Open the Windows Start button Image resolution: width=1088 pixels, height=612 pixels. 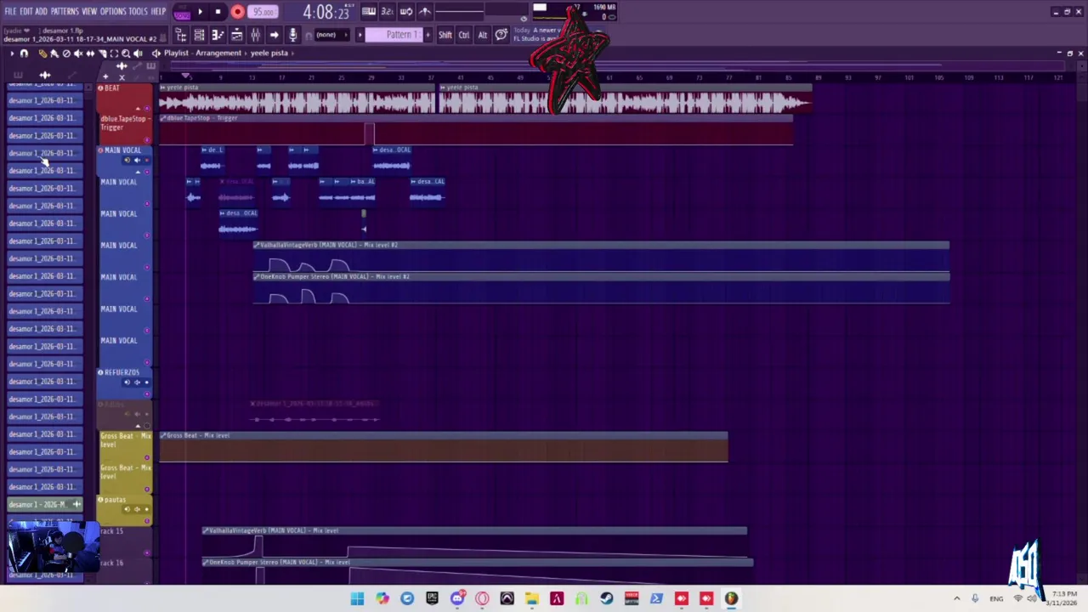coord(357,598)
